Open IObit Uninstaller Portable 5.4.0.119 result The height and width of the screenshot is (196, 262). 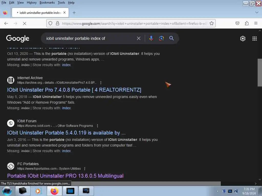[x=66, y=133]
